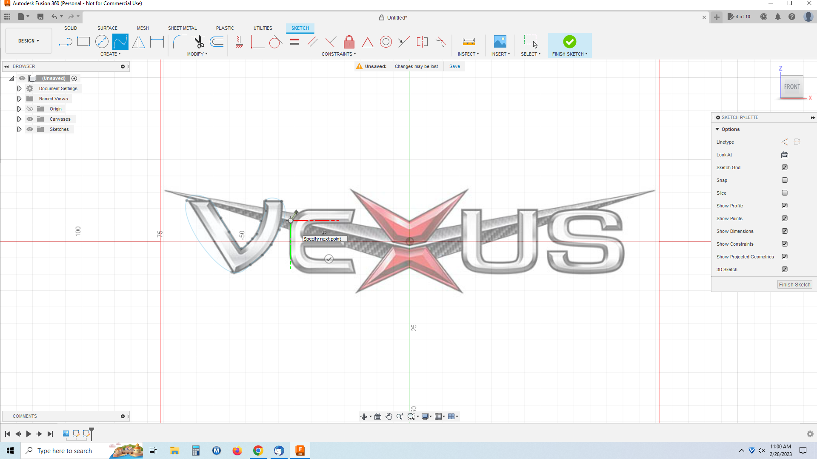The width and height of the screenshot is (817, 459).
Task: Expand the Sketches folder in browser
Action: pyautogui.click(x=19, y=129)
